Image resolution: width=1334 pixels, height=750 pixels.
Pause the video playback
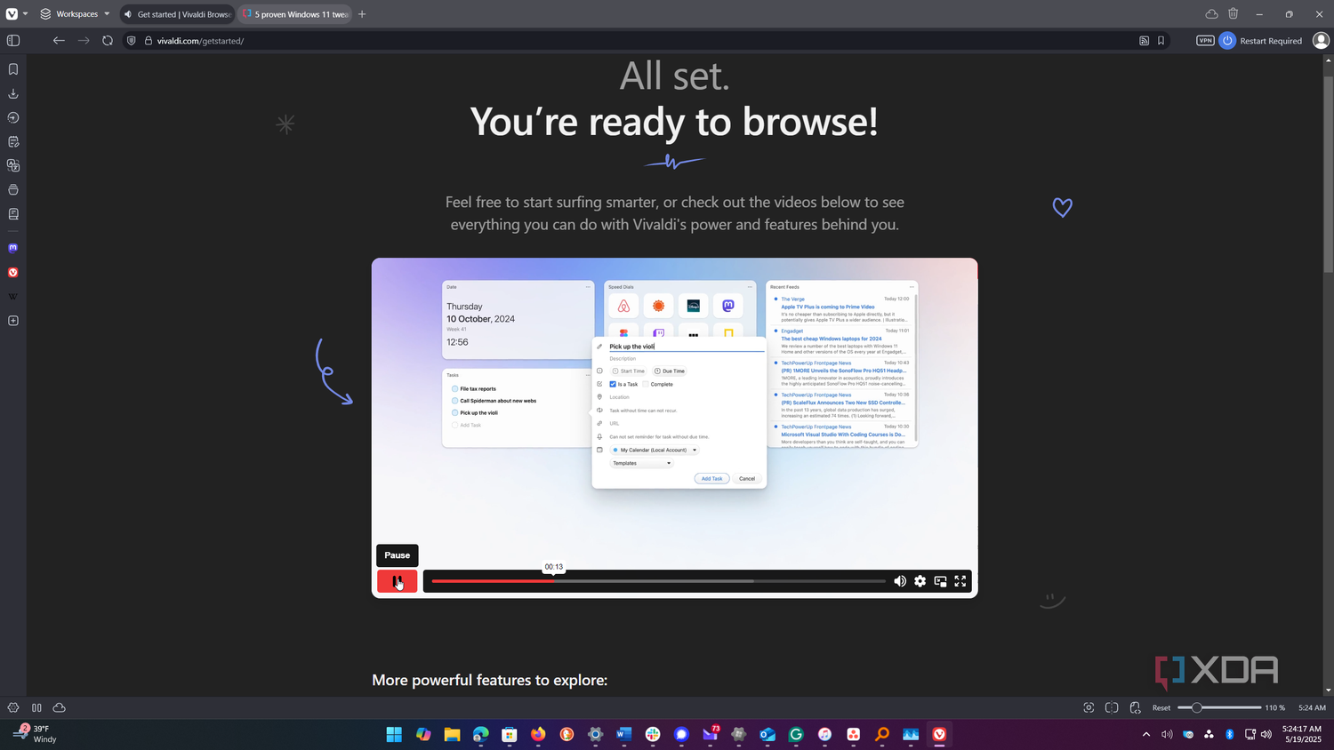pyautogui.click(x=397, y=581)
